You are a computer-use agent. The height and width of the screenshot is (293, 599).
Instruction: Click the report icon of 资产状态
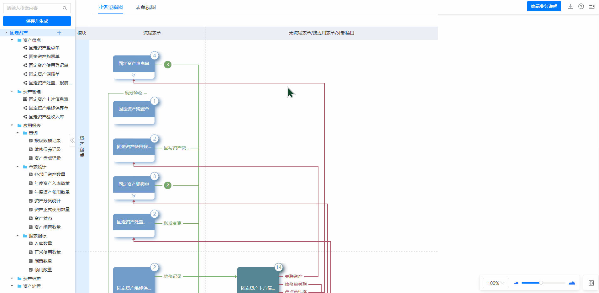coord(31,218)
